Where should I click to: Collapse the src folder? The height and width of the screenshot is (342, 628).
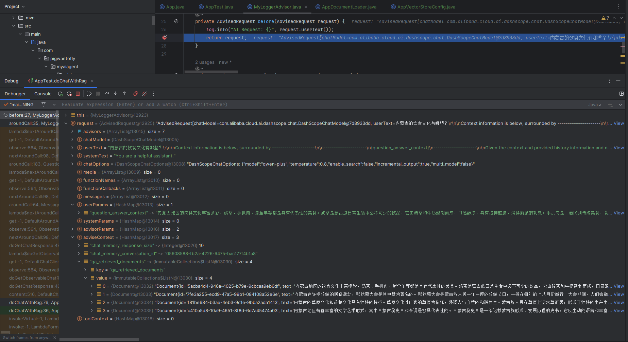tap(14, 26)
